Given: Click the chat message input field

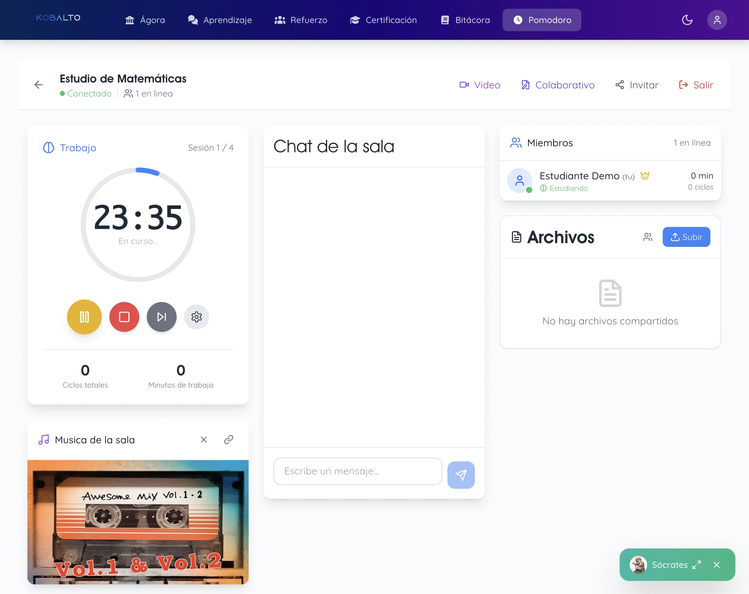Looking at the screenshot, I should click(x=358, y=471).
